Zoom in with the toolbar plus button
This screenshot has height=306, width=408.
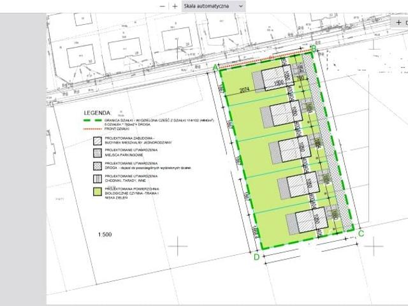pos(175,6)
